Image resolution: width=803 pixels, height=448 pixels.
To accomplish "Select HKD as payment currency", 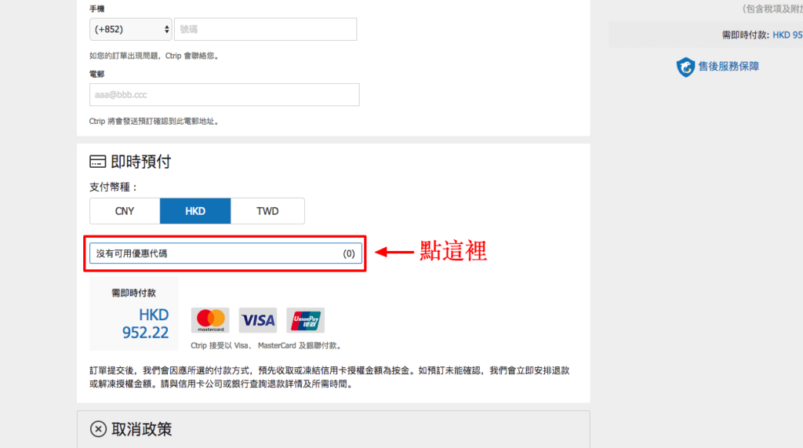I will (x=195, y=211).
